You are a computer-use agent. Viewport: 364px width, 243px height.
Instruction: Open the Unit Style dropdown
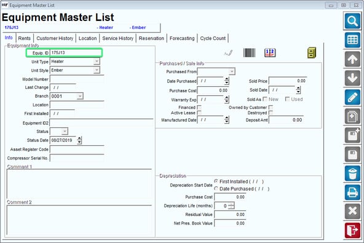coord(97,70)
